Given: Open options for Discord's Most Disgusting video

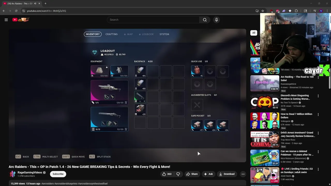Looking at the screenshot, I should [x=318, y=96].
